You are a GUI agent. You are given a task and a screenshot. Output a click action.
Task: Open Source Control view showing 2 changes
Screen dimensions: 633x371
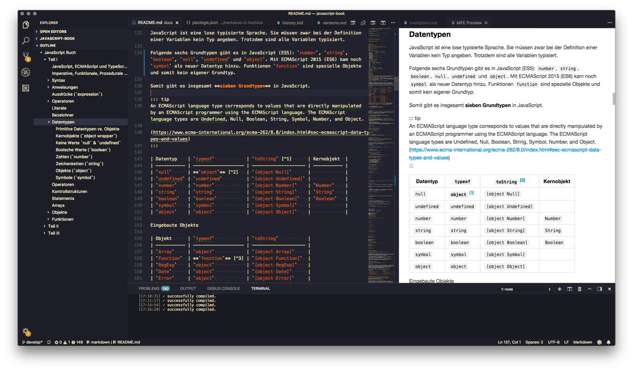pos(25,55)
